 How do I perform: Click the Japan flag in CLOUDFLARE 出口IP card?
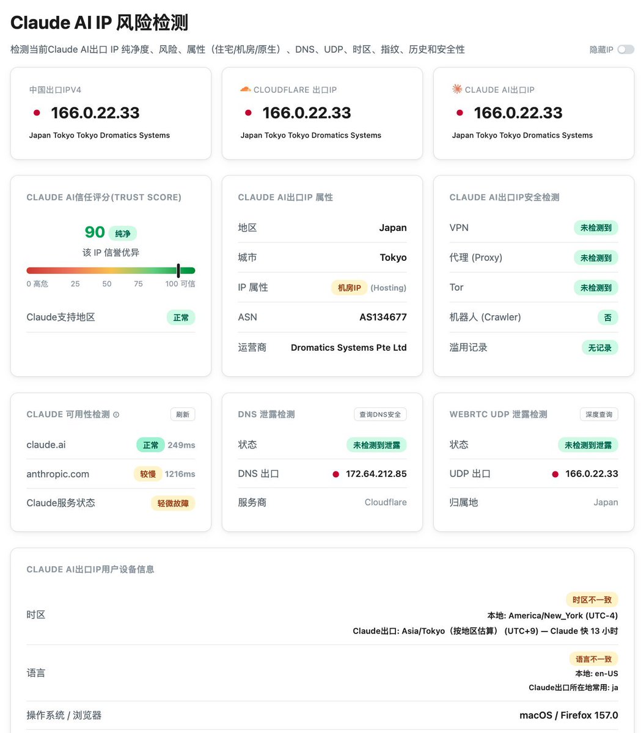(x=248, y=113)
